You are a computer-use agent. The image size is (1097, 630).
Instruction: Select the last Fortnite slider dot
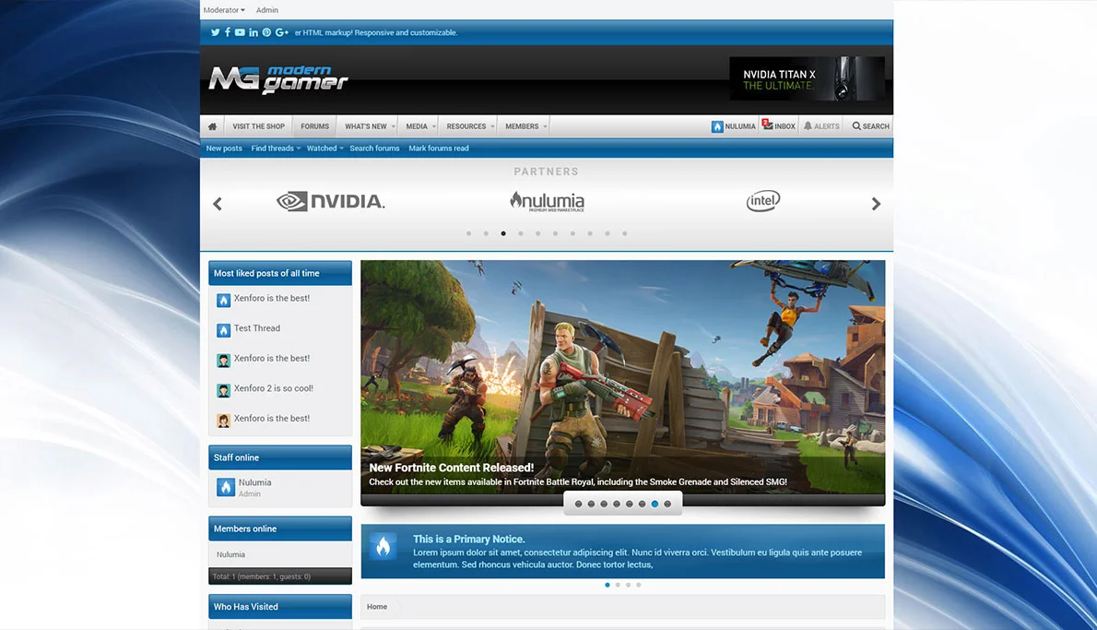tap(667, 504)
